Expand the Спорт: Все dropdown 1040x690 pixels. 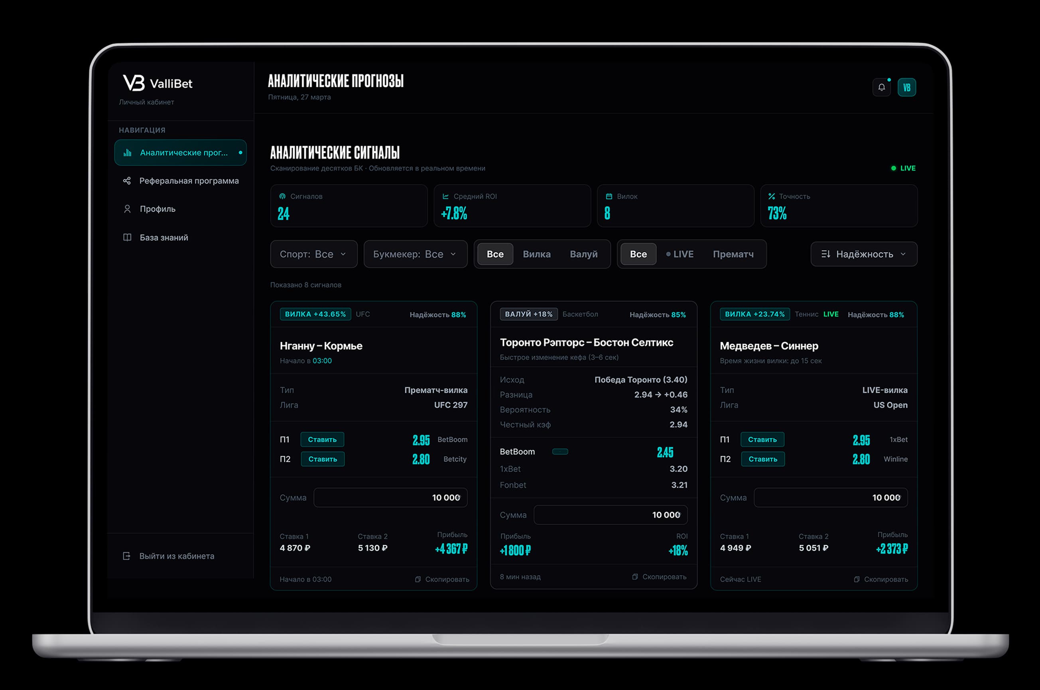click(x=313, y=254)
